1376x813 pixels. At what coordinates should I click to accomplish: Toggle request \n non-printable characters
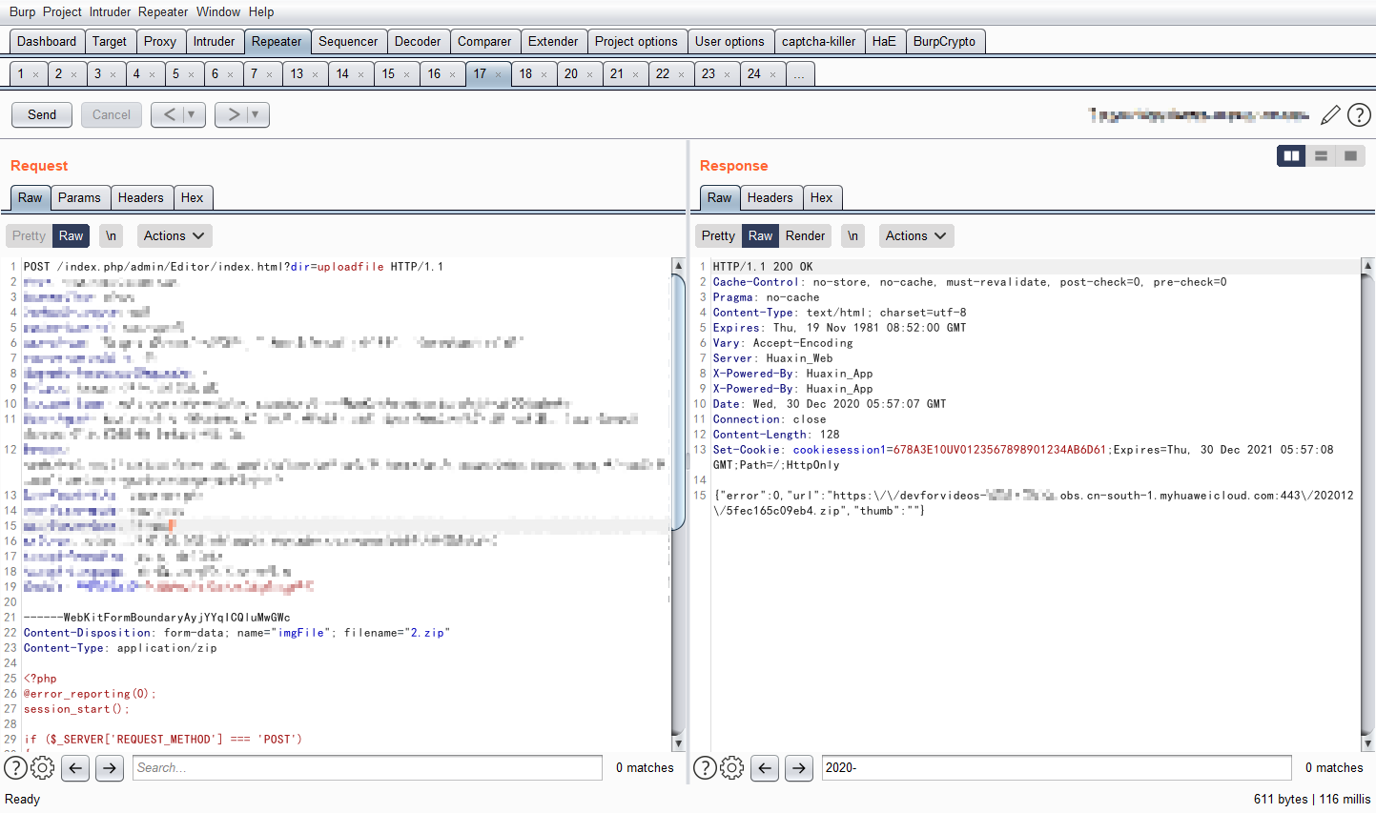click(112, 236)
